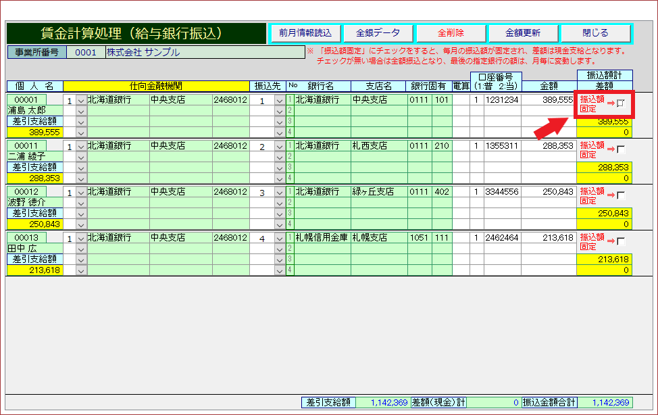658x415 pixels.
Task: Select 札幌信用金庫 bank name cell
Action: tap(322, 238)
